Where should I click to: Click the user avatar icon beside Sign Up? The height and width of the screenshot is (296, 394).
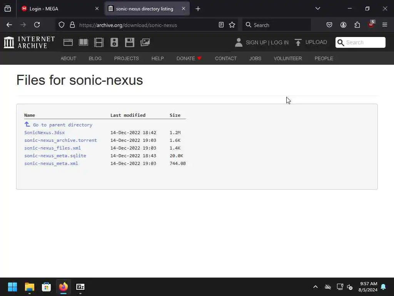click(x=239, y=42)
